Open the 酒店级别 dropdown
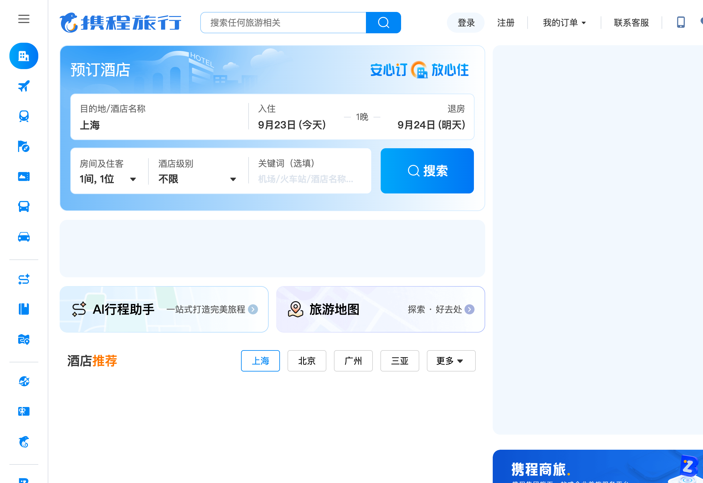The width and height of the screenshot is (703, 483). tap(197, 171)
